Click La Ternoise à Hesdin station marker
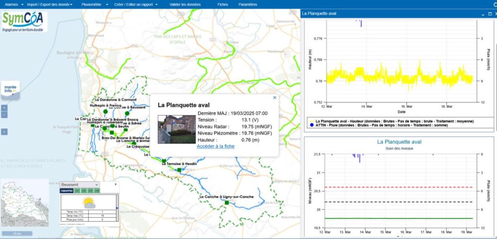The image size is (497, 239). 179,170
